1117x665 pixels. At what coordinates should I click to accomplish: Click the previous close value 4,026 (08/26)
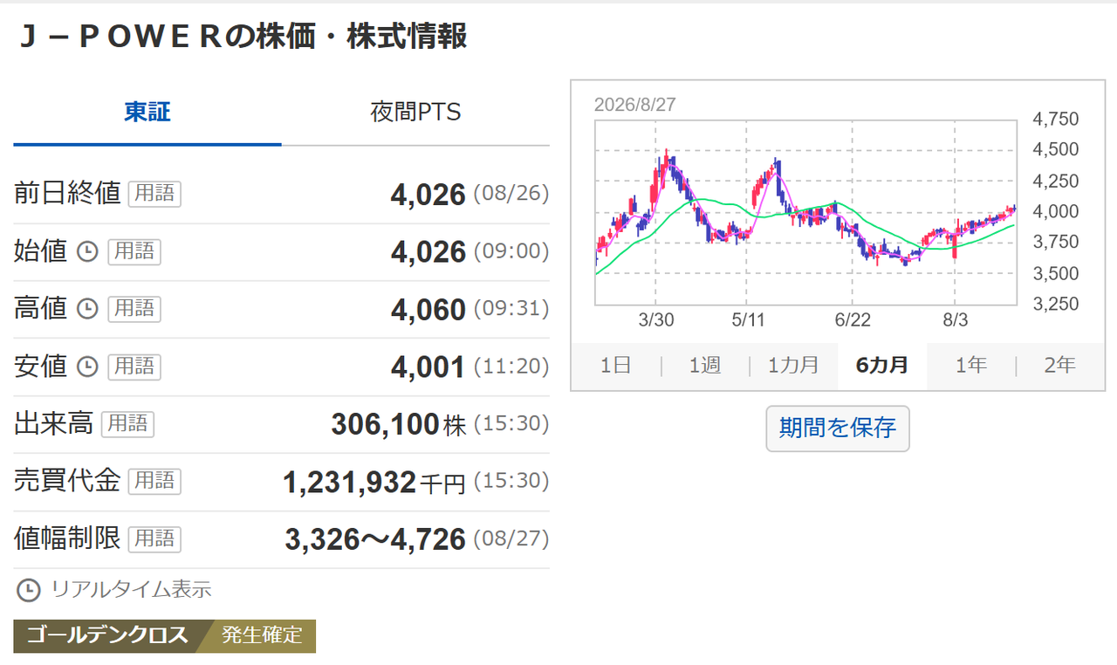coord(470,195)
